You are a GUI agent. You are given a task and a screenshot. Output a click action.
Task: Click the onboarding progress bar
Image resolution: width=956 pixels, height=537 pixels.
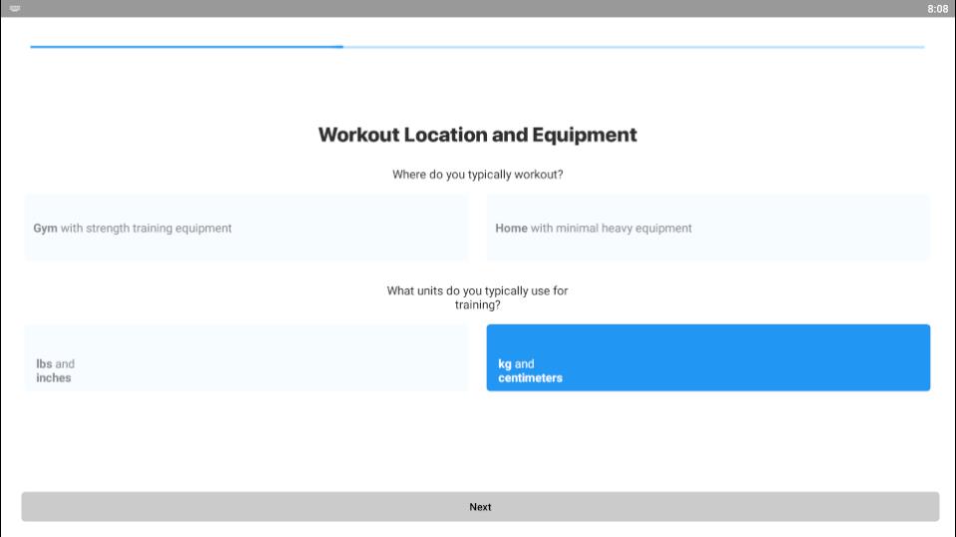477,47
